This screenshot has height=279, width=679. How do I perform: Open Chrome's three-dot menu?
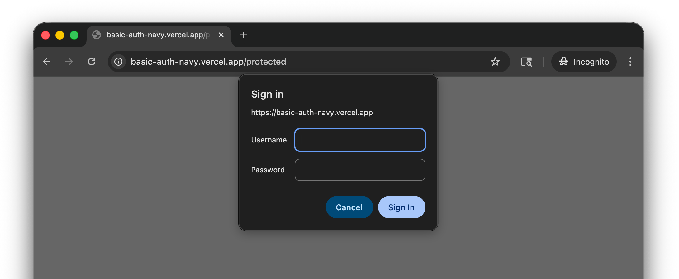(x=630, y=62)
